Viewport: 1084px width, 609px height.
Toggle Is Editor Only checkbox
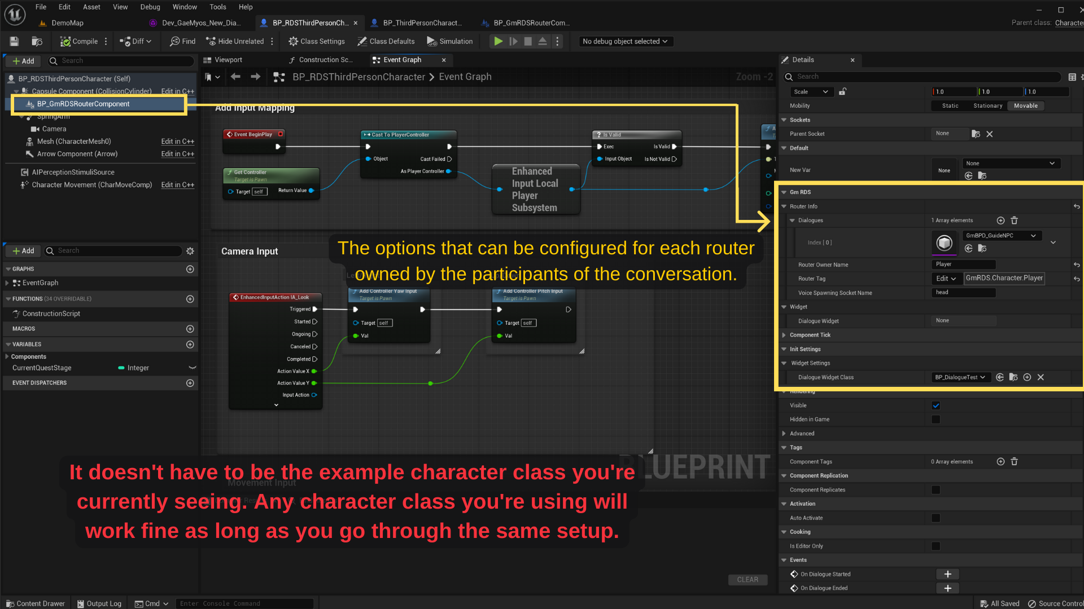pos(936,546)
